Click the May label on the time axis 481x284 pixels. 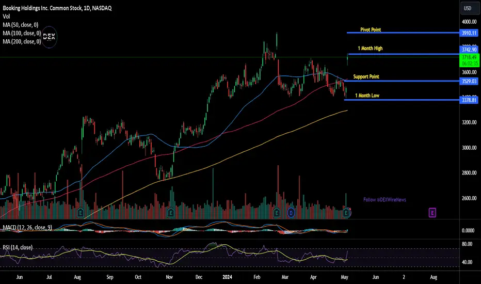click(x=344, y=277)
